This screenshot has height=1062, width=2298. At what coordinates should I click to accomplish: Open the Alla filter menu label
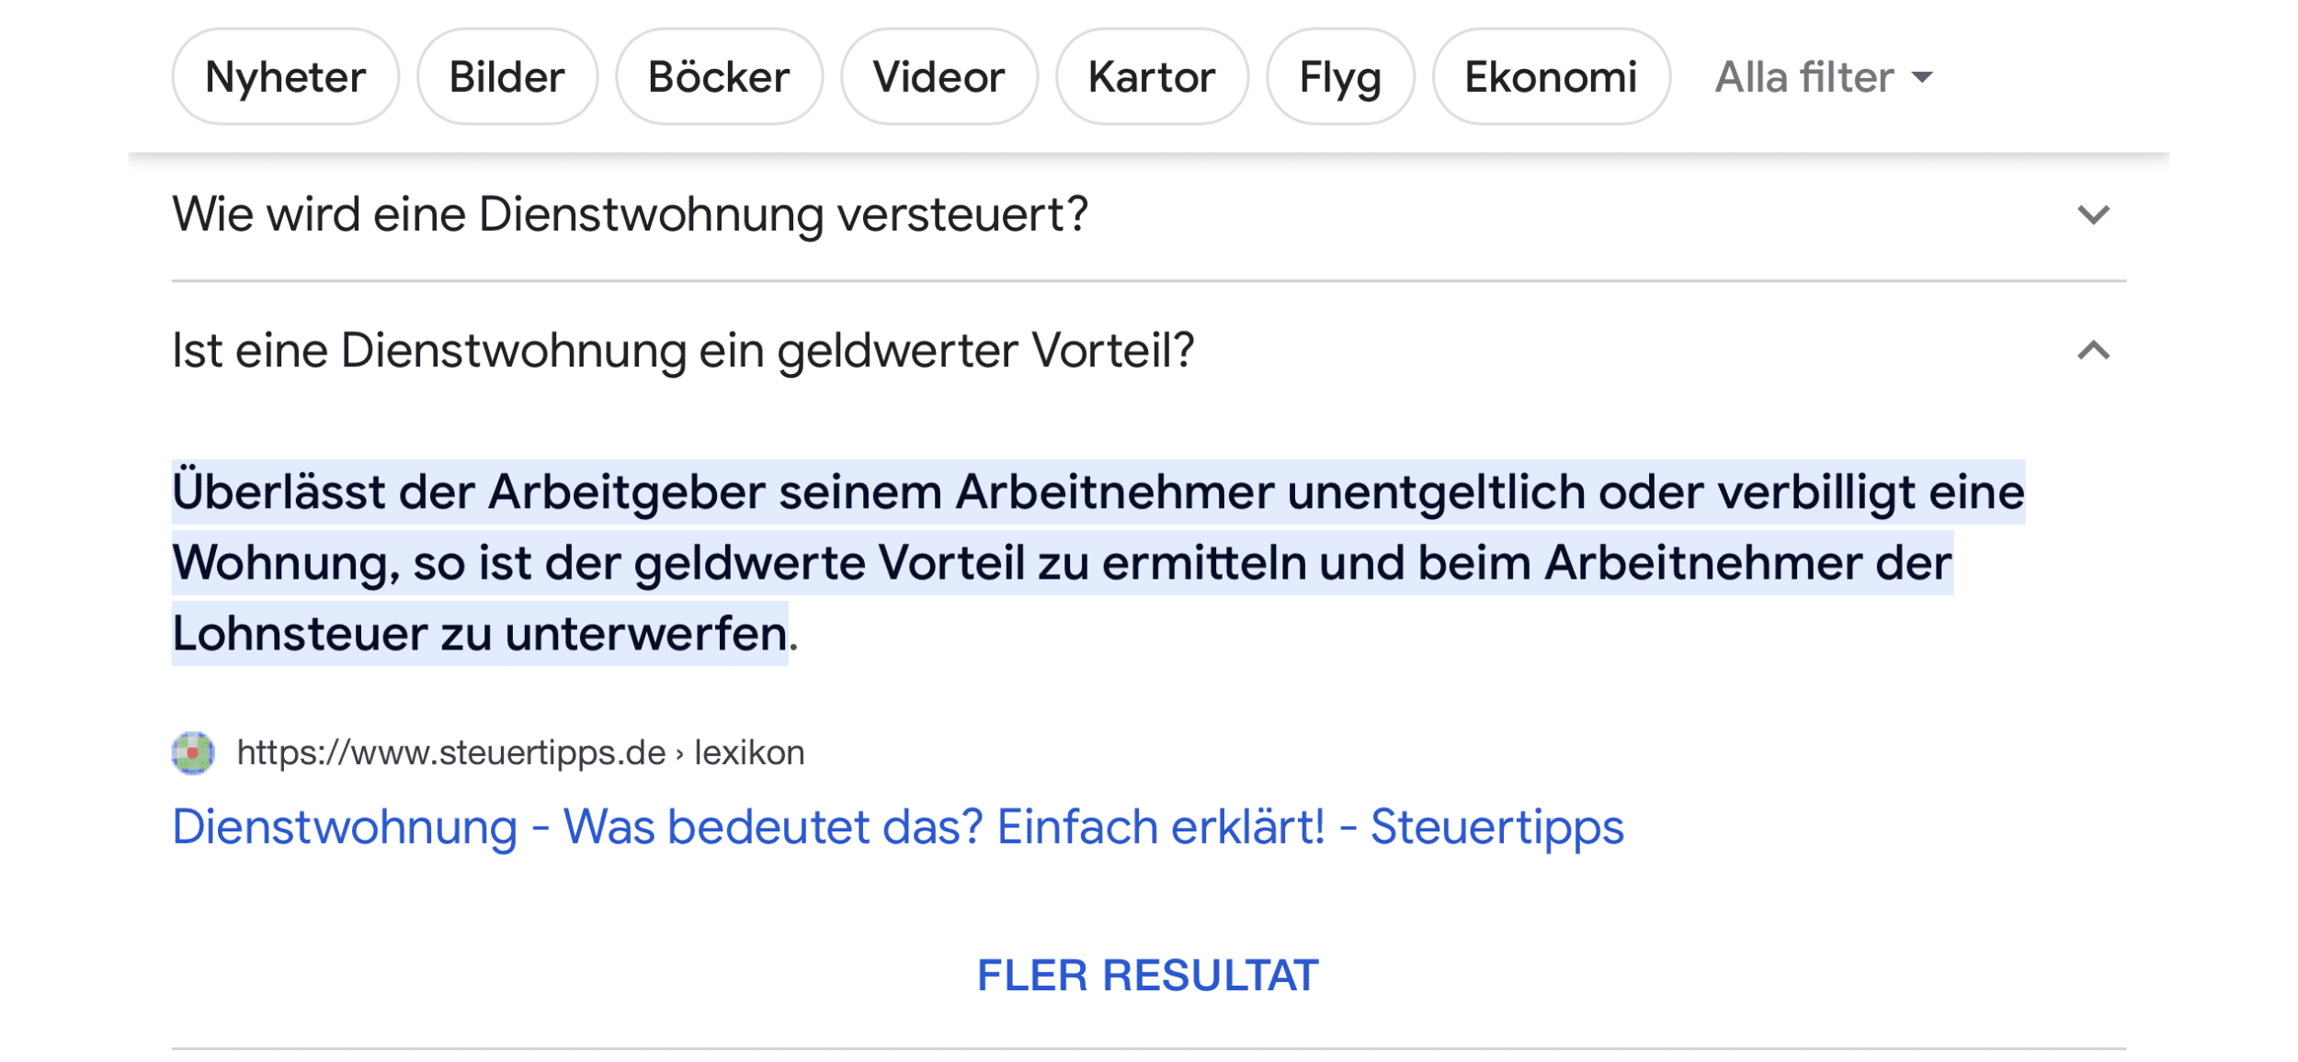click(x=1803, y=77)
